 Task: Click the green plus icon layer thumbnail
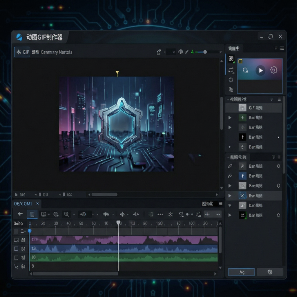click(242, 118)
